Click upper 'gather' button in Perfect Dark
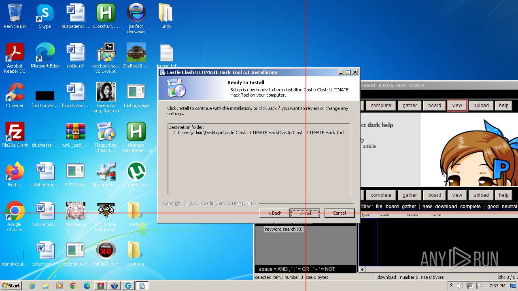 (x=410, y=105)
